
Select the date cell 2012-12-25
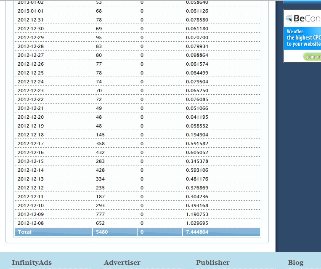[x=31, y=73]
